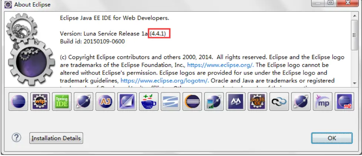Click the question mark help icon
362x156 pixels.
click(x=16, y=138)
